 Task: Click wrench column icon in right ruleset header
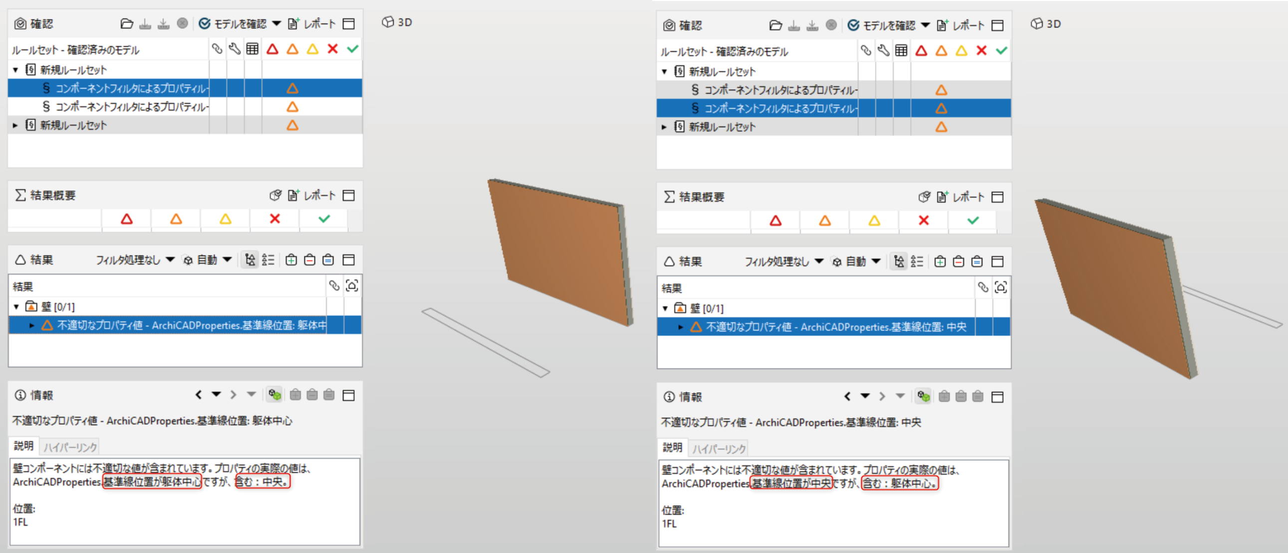point(883,50)
